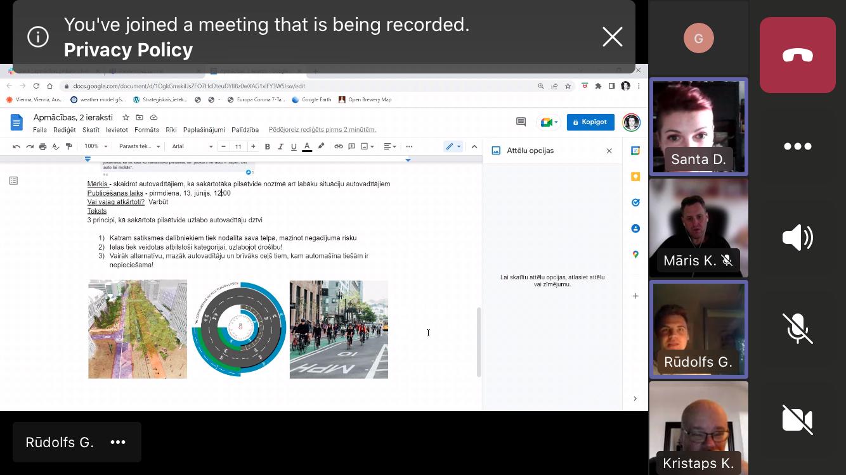The image size is (846, 475).
Task: Open the editing mode pencil dropdown
Action: point(453,146)
